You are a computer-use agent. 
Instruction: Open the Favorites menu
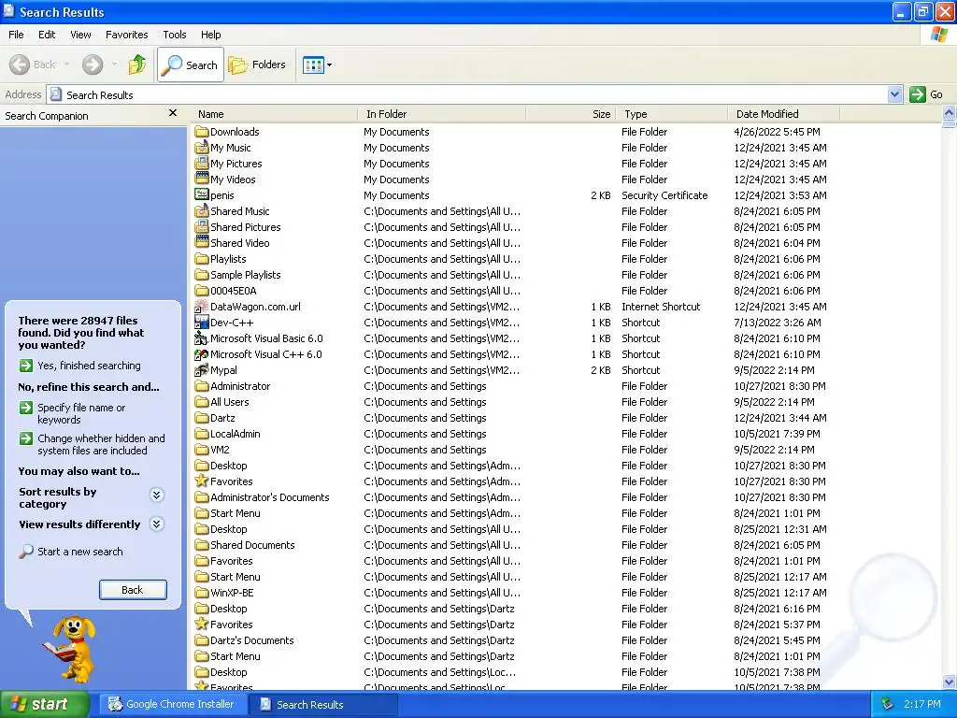pos(126,35)
